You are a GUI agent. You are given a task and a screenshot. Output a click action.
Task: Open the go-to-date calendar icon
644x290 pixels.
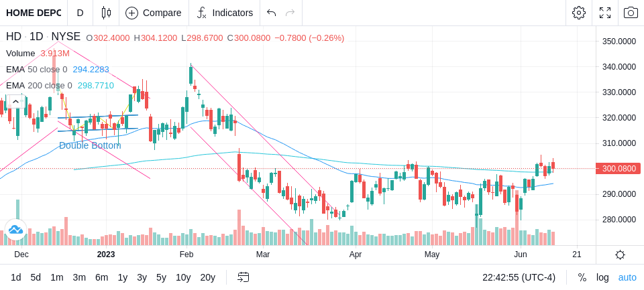(x=243, y=278)
